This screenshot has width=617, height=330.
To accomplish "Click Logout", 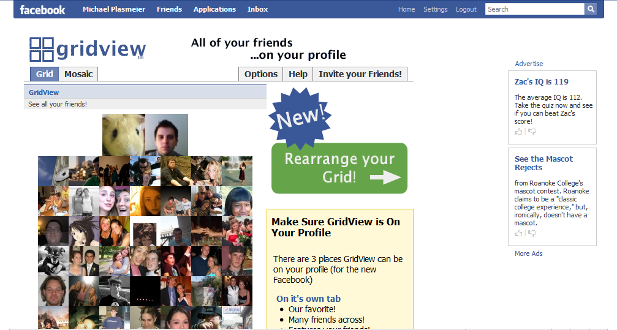I will 466,9.
